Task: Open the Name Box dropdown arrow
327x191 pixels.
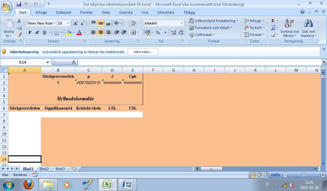Action: tap(48, 62)
